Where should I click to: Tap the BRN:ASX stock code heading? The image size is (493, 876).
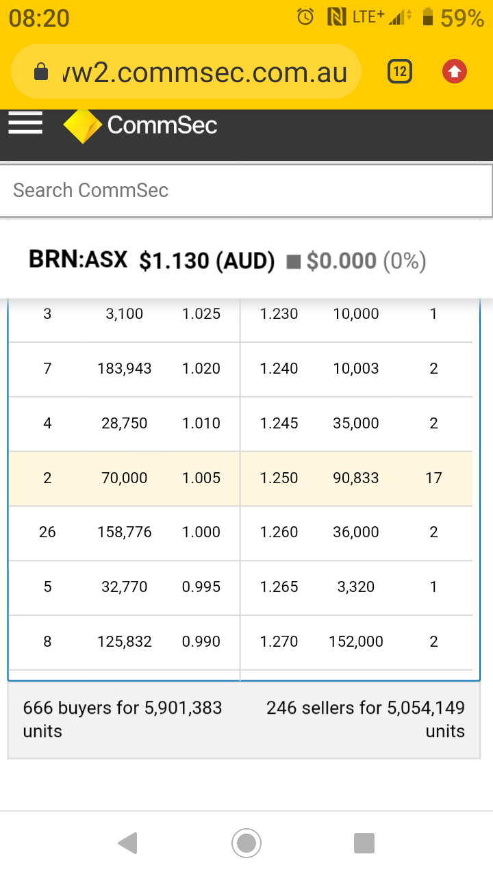[x=78, y=259]
